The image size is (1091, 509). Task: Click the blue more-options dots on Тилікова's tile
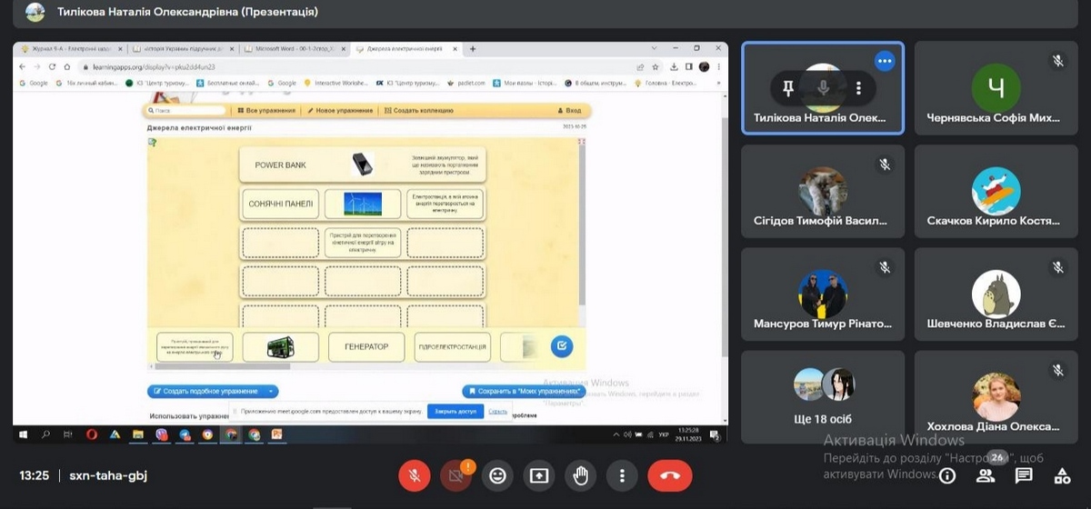click(885, 61)
